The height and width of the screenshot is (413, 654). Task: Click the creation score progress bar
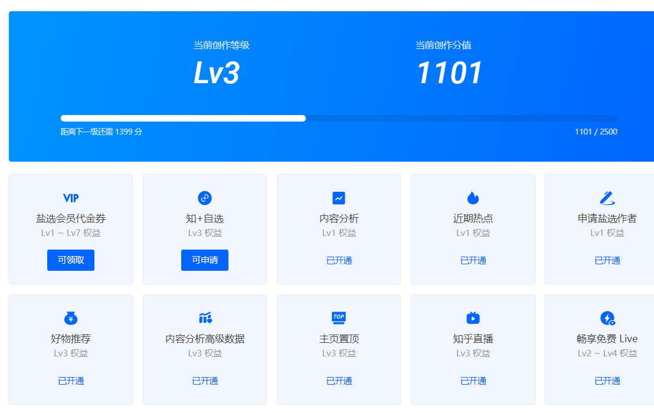coord(339,118)
